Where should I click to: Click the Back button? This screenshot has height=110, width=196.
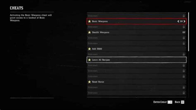point(179,102)
